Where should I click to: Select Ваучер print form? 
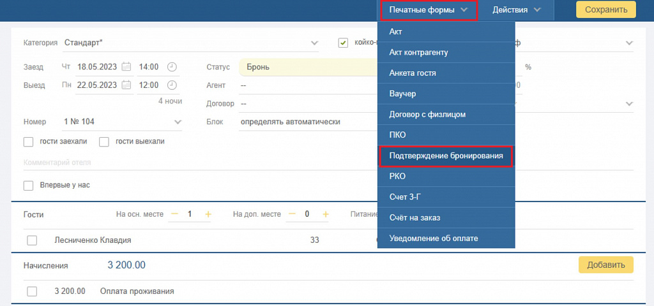[x=446, y=94]
